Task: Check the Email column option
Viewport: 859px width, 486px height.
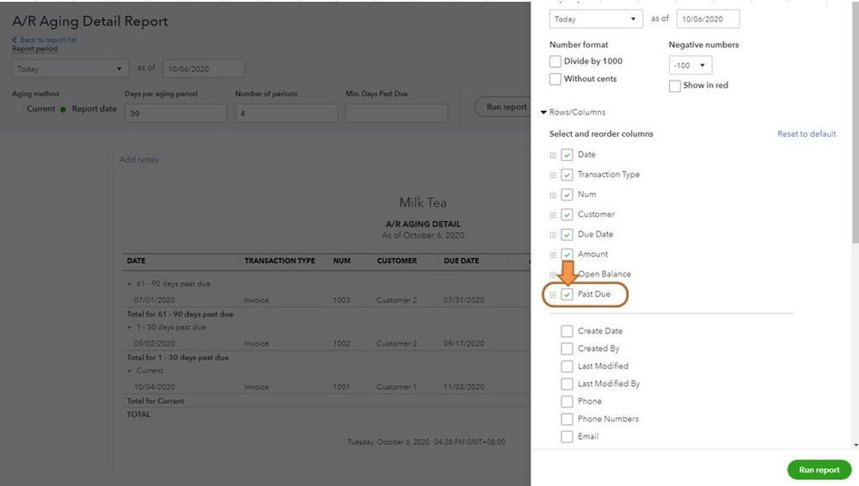Action: click(x=567, y=437)
